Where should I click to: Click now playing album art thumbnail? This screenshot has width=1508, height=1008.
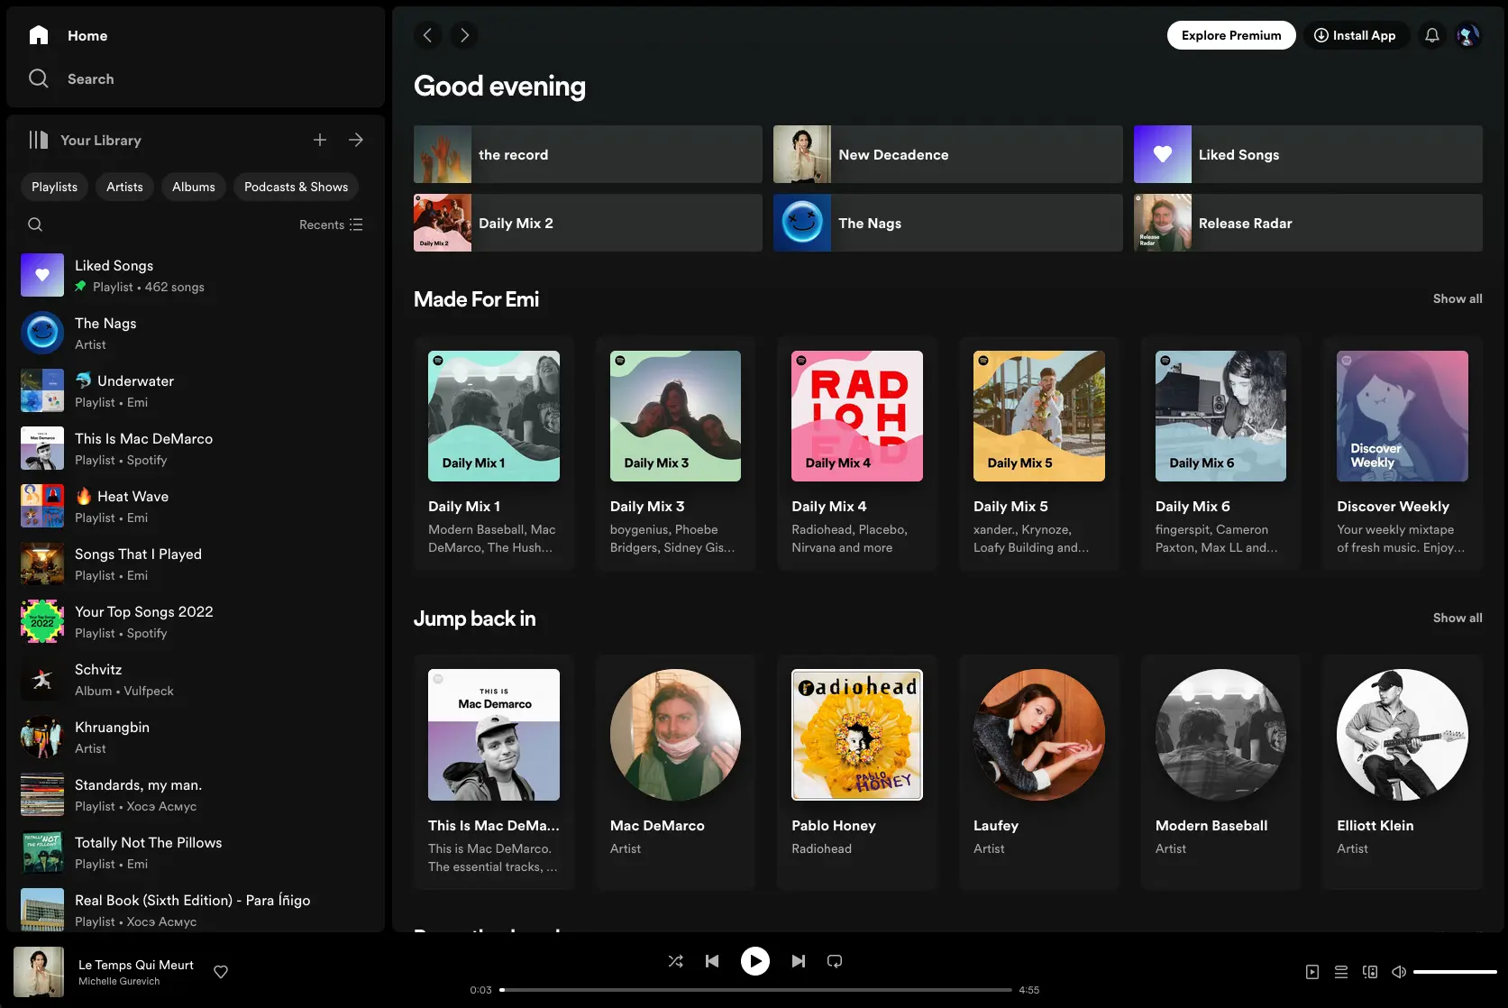coord(39,972)
